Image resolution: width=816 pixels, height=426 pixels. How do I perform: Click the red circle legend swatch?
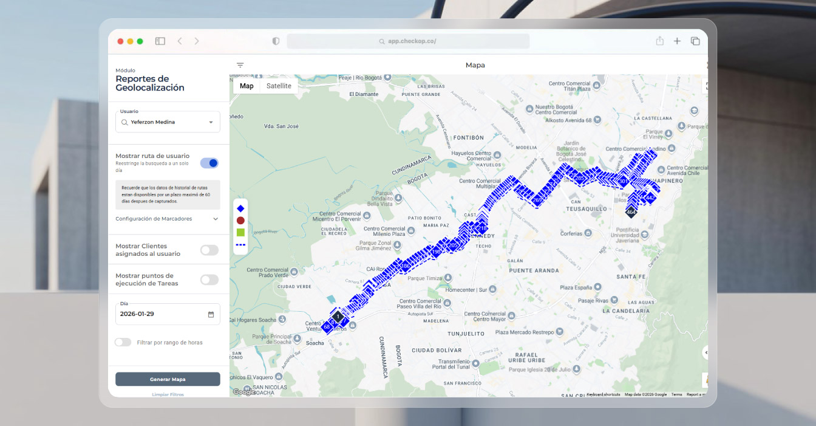[x=240, y=221]
